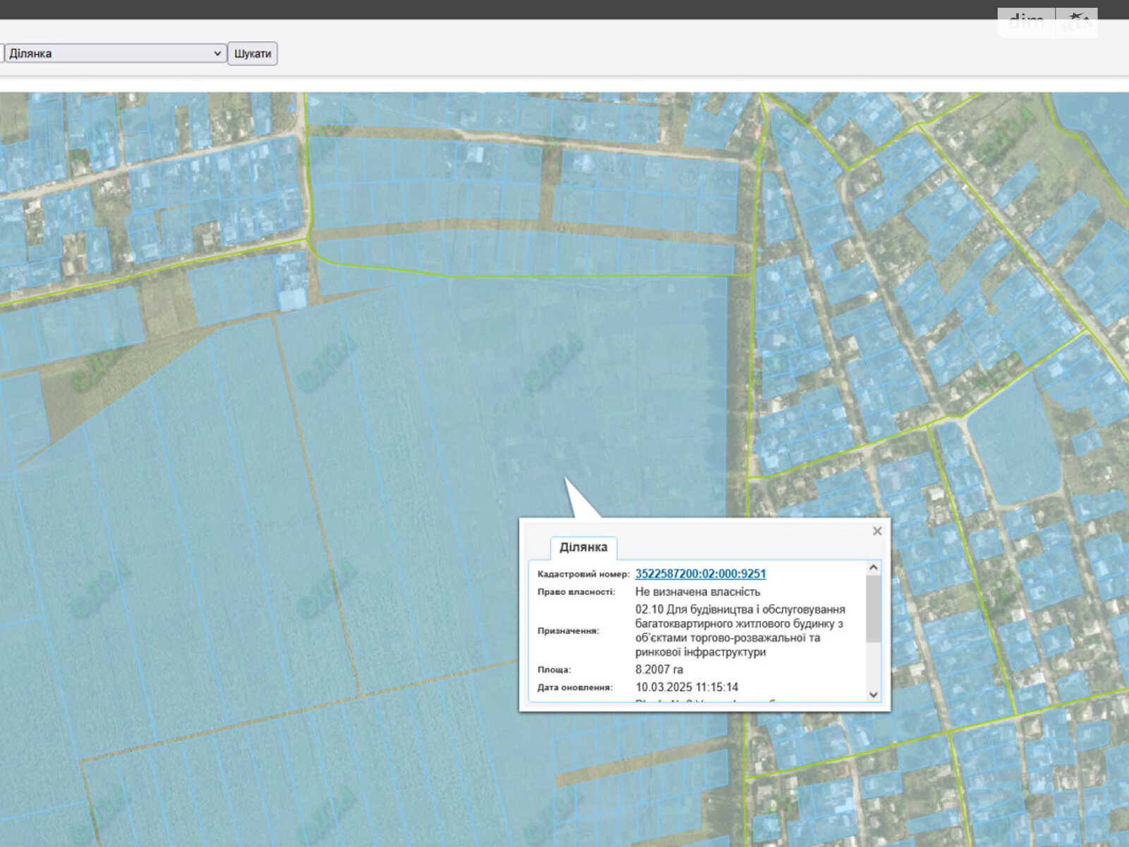Image resolution: width=1129 pixels, height=847 pixels.
Task: Click the area value 8.2007 га
Action: (659, 669)
